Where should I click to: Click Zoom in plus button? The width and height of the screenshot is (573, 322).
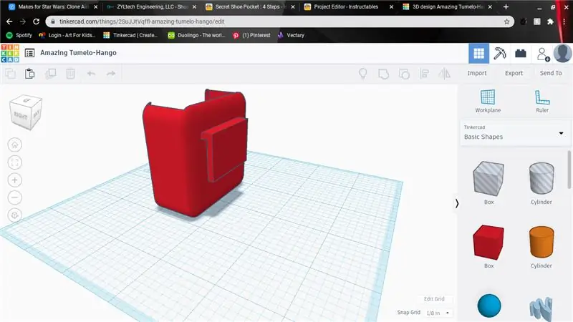[14, 180]
